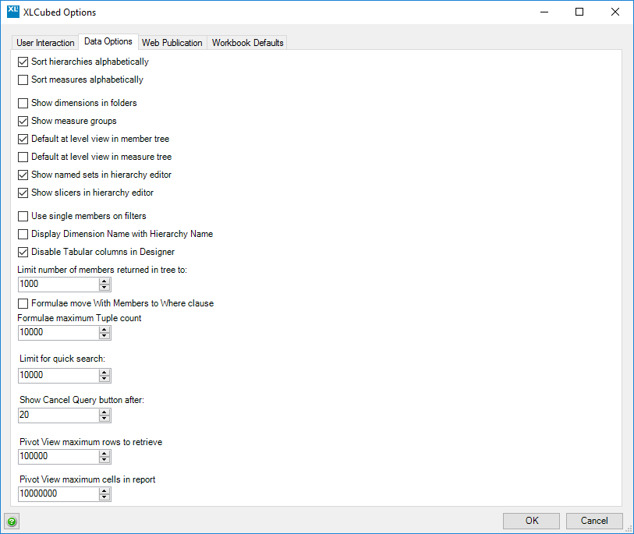
Task: Open the Workbook Defaults tab
Action: tap(247, 42)
